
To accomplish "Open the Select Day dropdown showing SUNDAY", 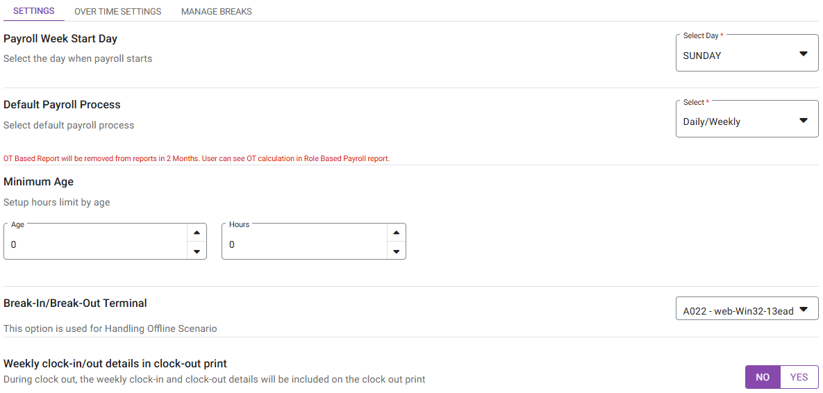I will tap(736, 55).
